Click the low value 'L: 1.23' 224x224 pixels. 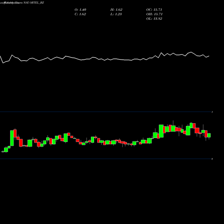(x=116, y=14)
